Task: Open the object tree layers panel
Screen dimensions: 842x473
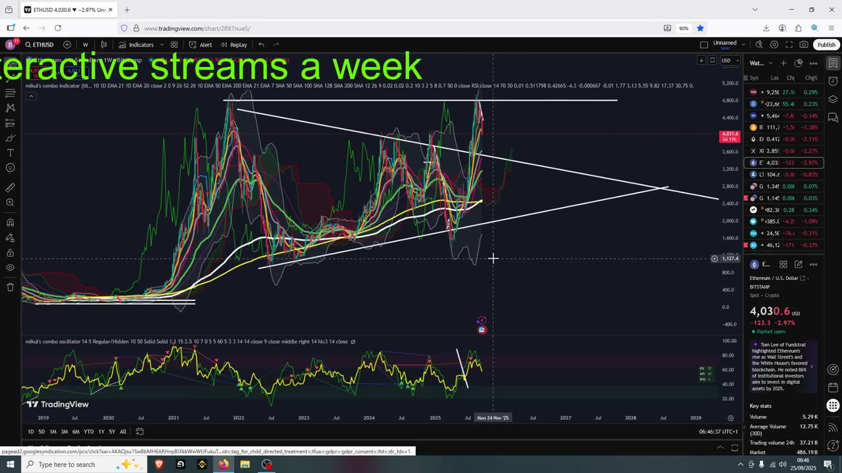Action: [833, 100]
